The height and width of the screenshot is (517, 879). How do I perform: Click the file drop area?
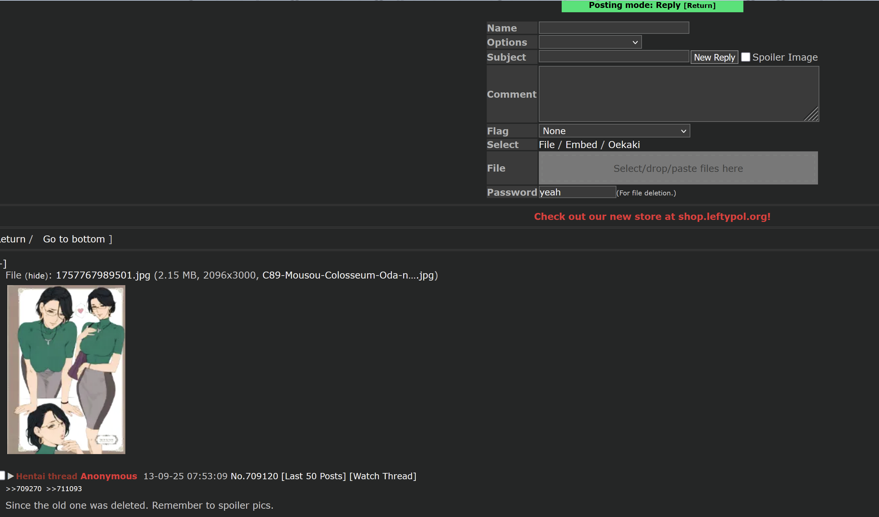coord(678,168)
